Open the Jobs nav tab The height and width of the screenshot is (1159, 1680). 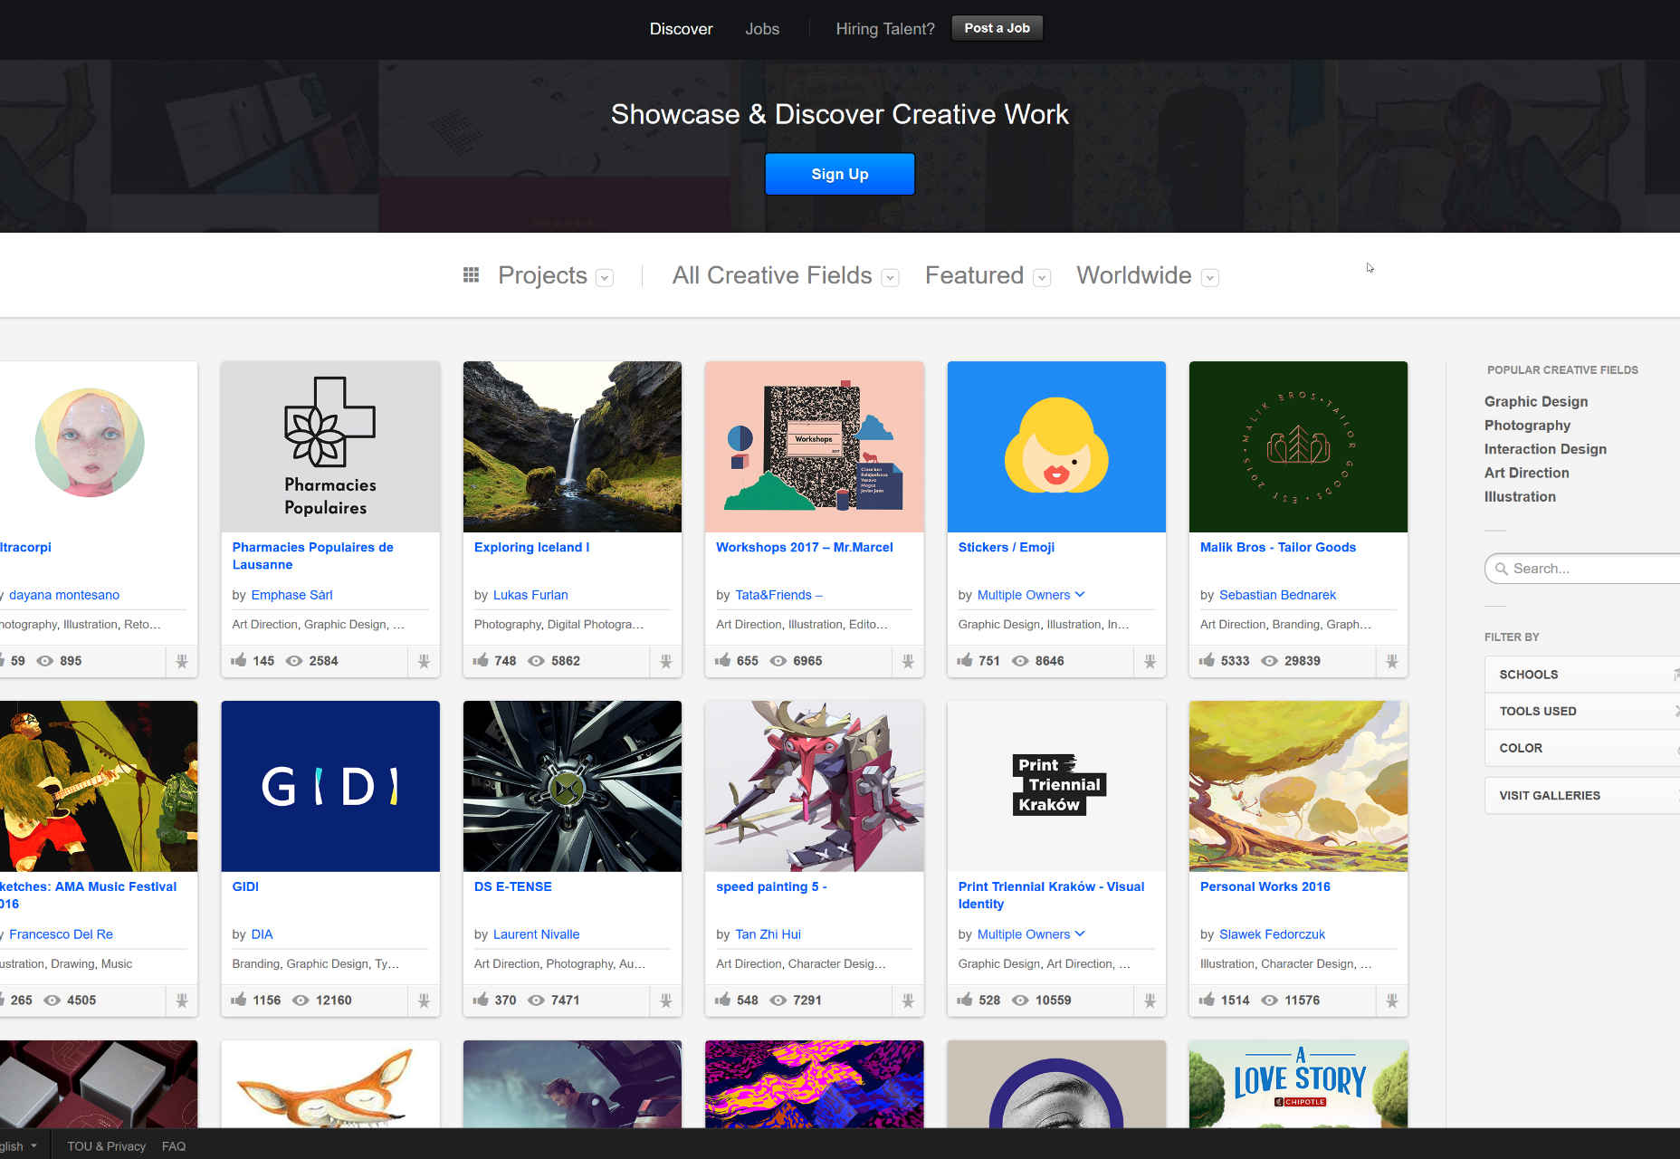[762, 29]
